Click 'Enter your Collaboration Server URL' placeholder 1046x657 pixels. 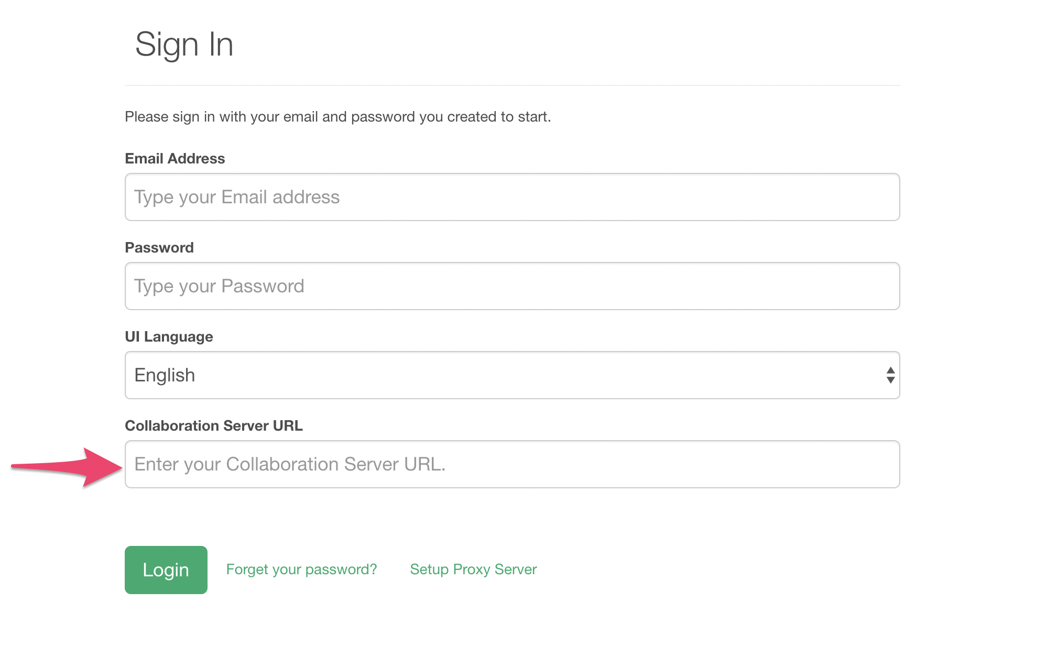(290, 464)
